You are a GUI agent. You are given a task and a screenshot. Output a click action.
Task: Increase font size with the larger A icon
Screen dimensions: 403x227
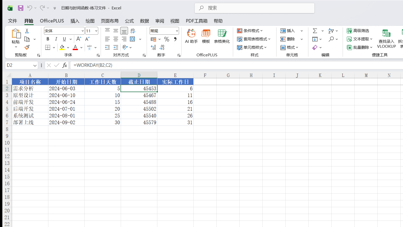[79, 39]
